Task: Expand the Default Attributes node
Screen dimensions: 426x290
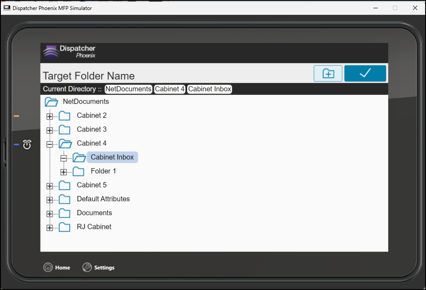Action: pyautogui.click(x=50, y=200)
